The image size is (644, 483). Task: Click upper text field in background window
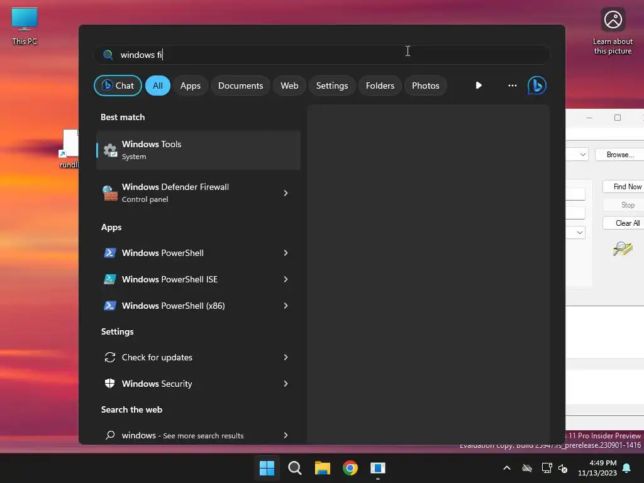575,194
